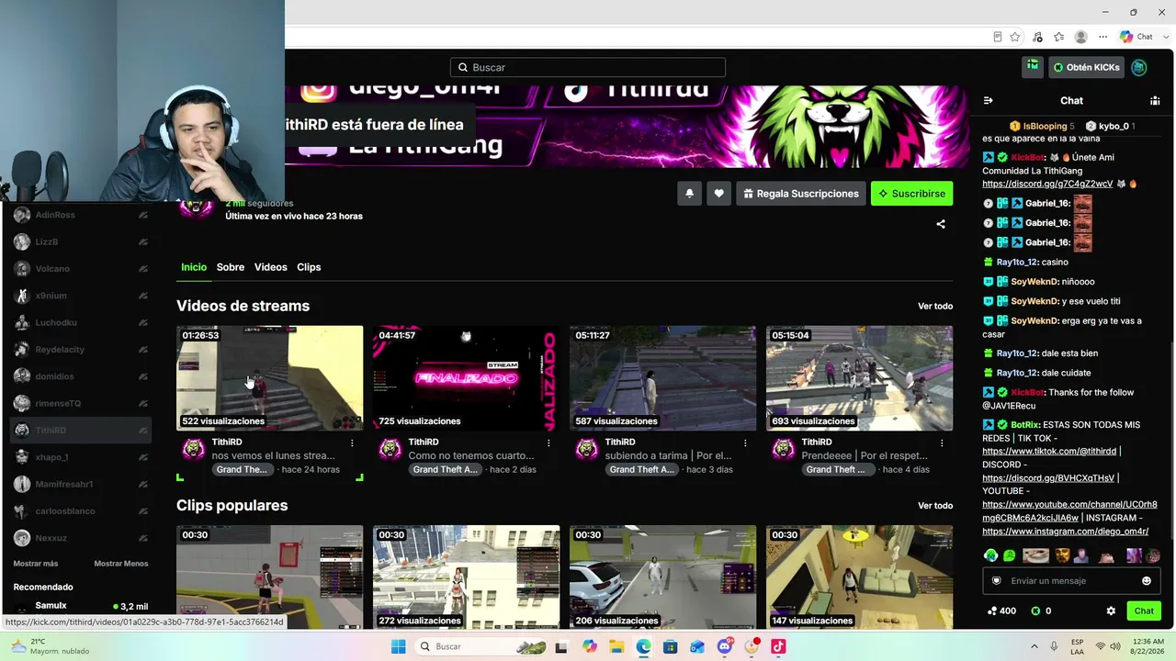The width and height of the screenshot is (1176, 661).
Task: Open the TikTok link in chat
Action: click(x=1049, y=452)
